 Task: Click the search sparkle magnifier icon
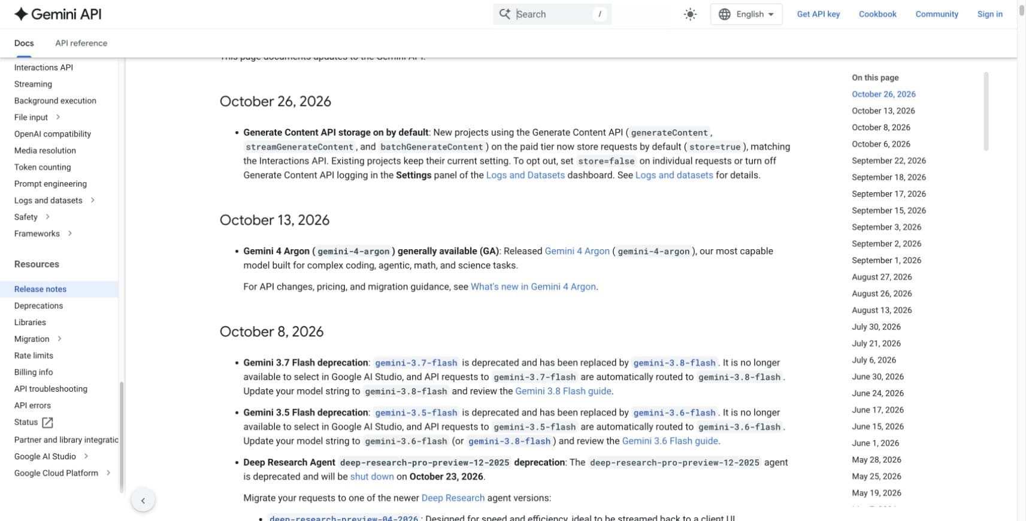click(x=505, y=14)
